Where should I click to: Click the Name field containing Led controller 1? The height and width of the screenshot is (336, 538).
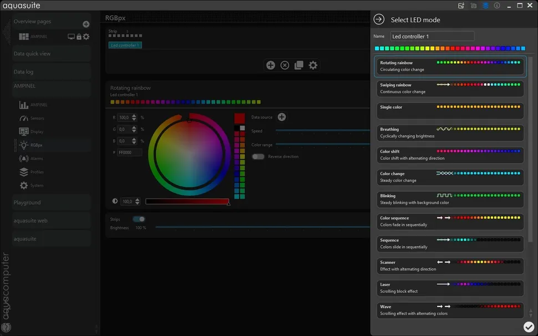[432, 37]
